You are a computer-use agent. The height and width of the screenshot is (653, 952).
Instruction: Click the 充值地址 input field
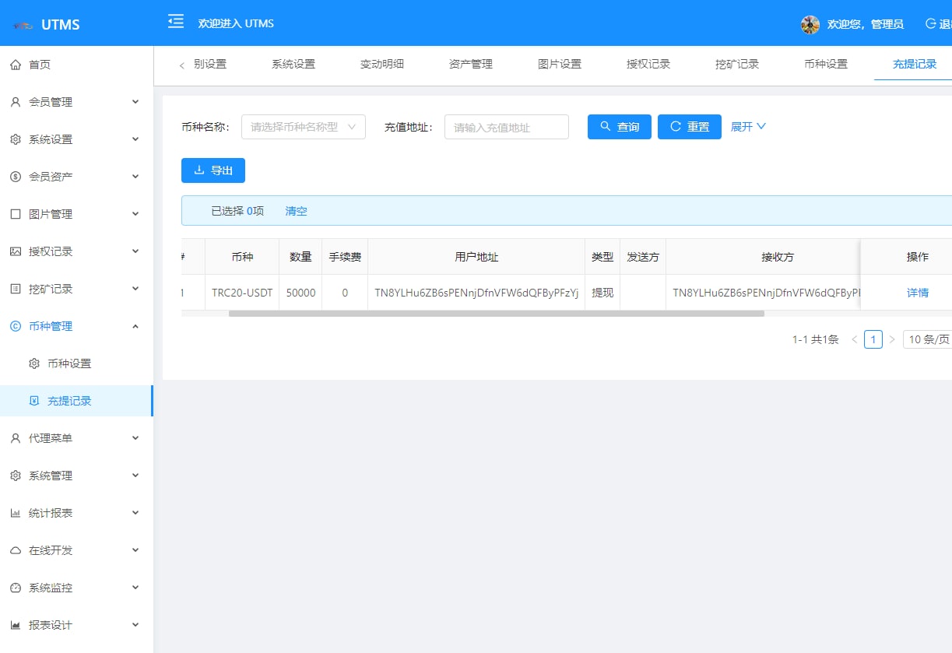pos(506,127)
